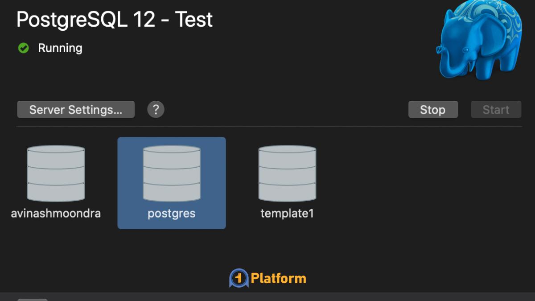Stop the PostgreSQL 12 server

click(432, 109)
